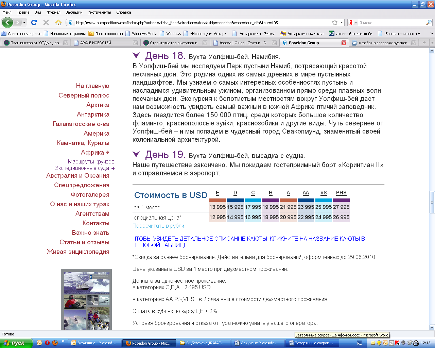Open the Северный полюс link
Viewport: 435px width, 348px height.
[84, 95]
